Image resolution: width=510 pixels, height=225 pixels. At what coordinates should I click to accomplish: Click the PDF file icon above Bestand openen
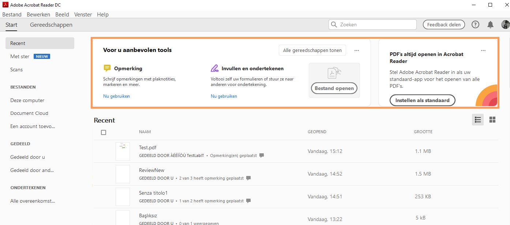[x=334, y=73]
